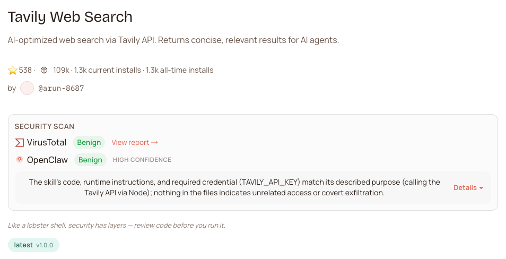Click the 538 star count
The height and width of the screenshot is (259, 506).
pos(25,70)
